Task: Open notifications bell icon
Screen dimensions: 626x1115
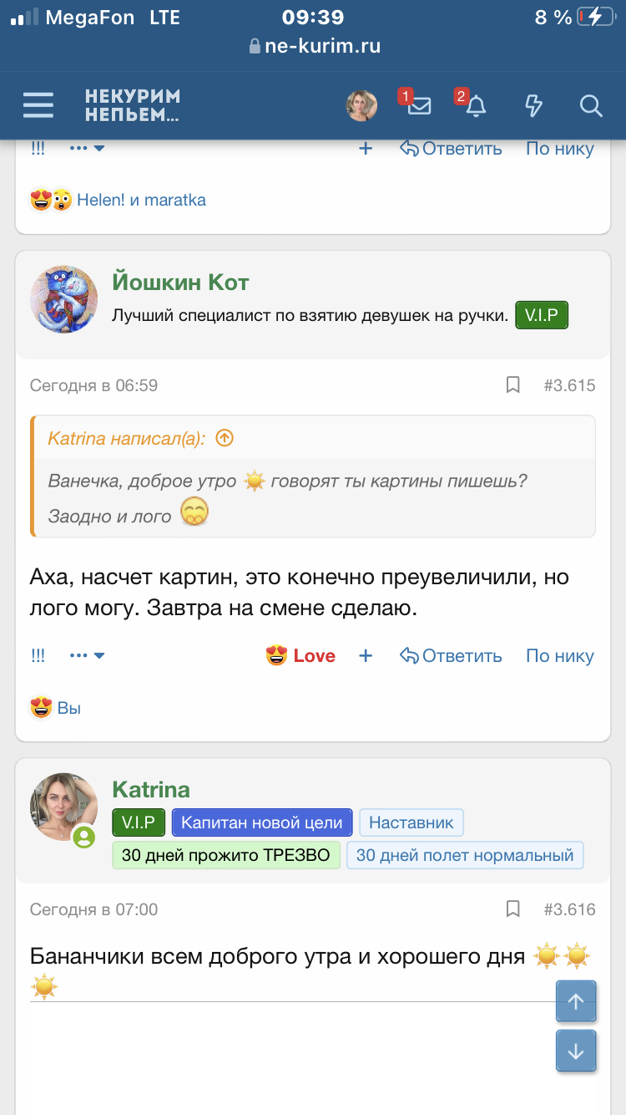Action: pyautogui.click(x=476, y=106)
